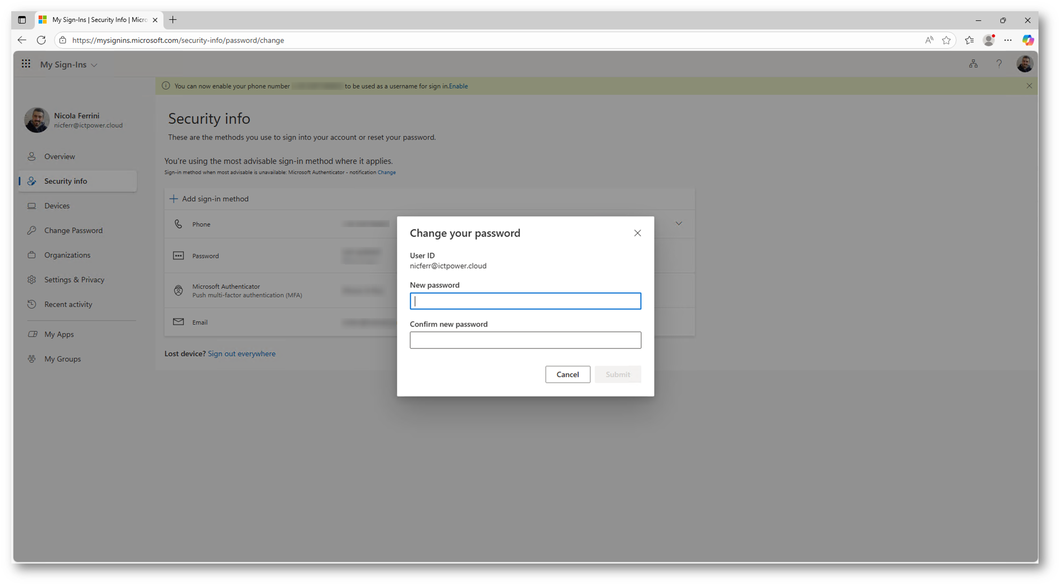1061x586 pixels.
Task: Close the Change your password dialog
Action: (x=637, y=233)
